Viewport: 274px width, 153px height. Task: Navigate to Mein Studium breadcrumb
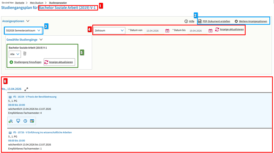click(x=36, y=3)
